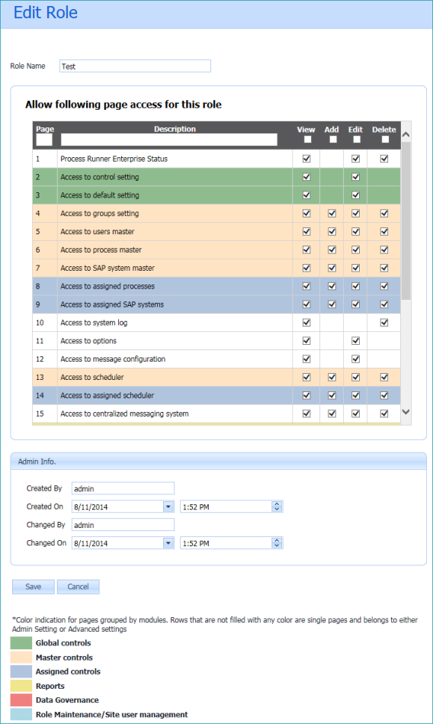The width and height of the screenshot is (433, 724).
Task: Save the role changes
Action: click(34, 587)
